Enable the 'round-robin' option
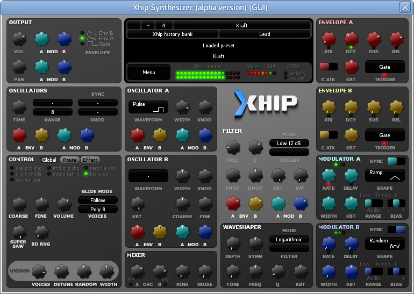This screenshot has width=414, height=294. 12,180
